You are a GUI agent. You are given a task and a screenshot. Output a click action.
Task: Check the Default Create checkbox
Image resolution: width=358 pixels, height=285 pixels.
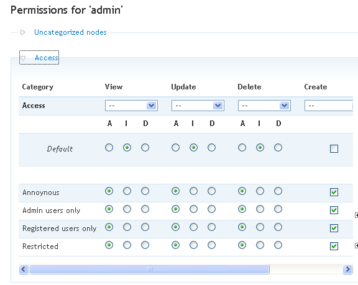pyautogui.click(x=334, y=148)
